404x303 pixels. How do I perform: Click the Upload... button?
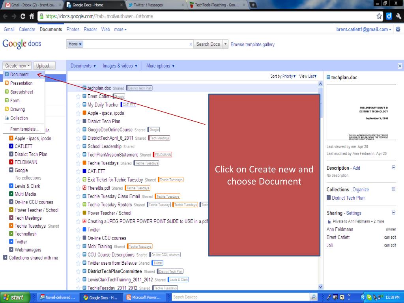pyautogui.click(x=44, y=66)
